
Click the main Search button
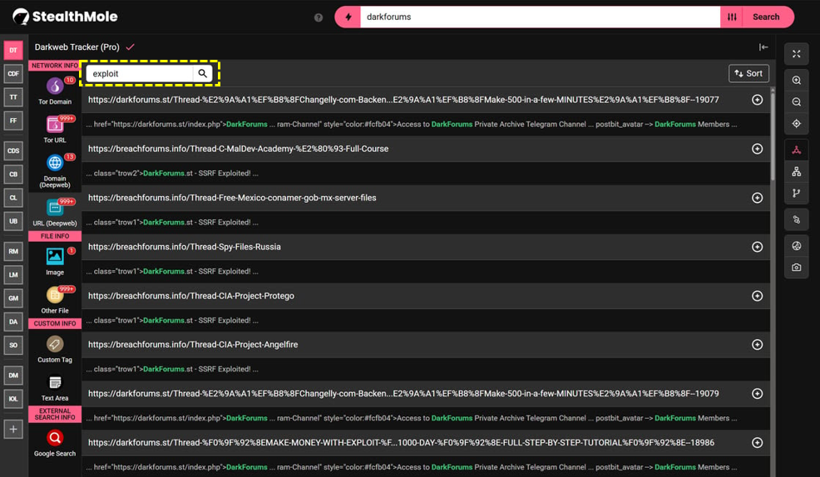click(x=766, y=17)
